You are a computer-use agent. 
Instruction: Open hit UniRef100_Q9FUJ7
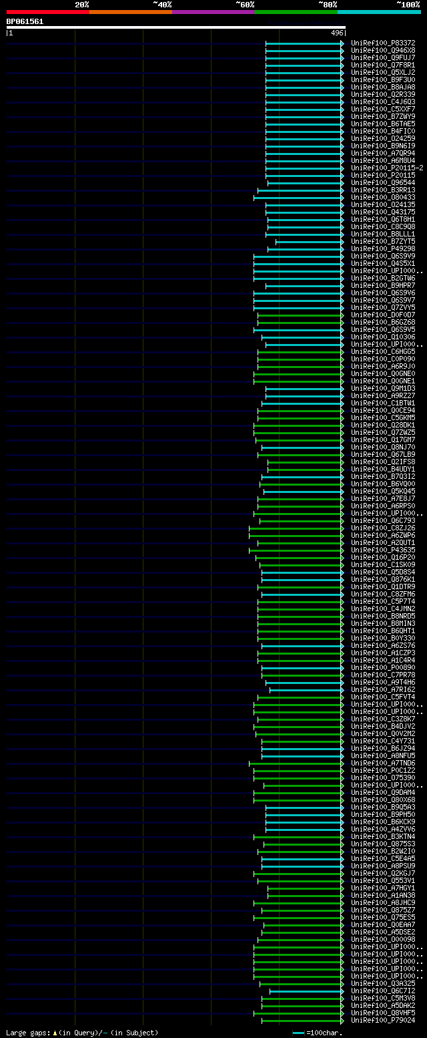pos(383,58)
